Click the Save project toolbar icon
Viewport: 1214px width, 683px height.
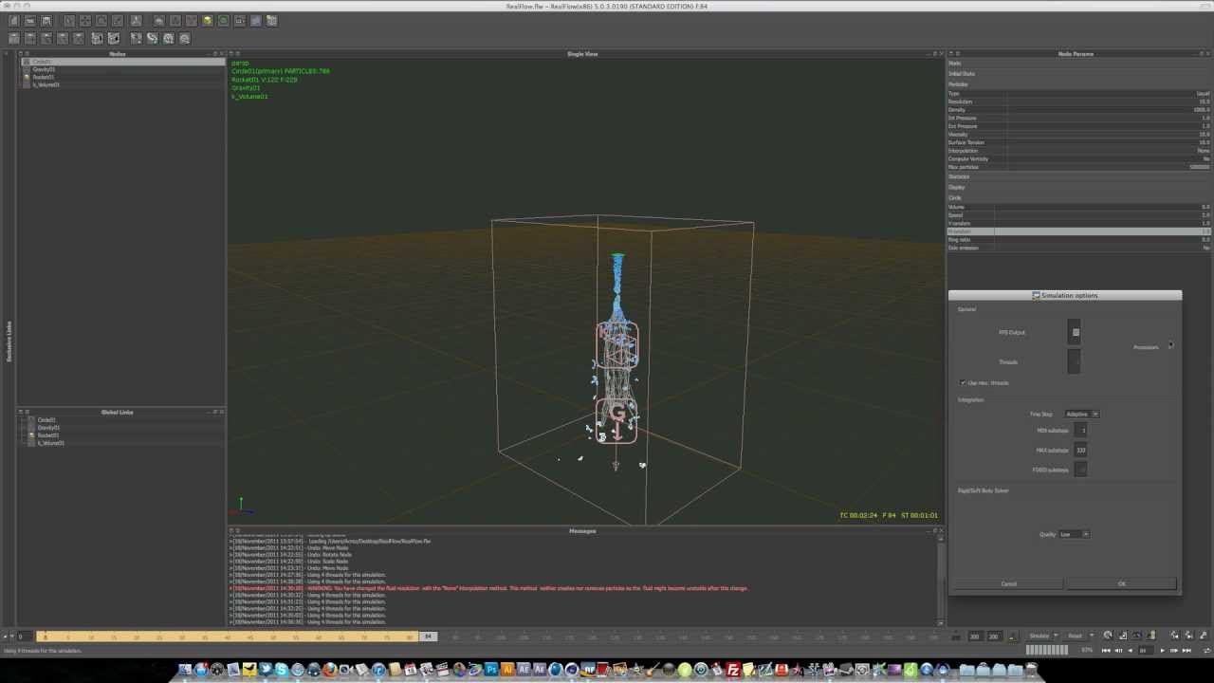[x=46, y=21]
